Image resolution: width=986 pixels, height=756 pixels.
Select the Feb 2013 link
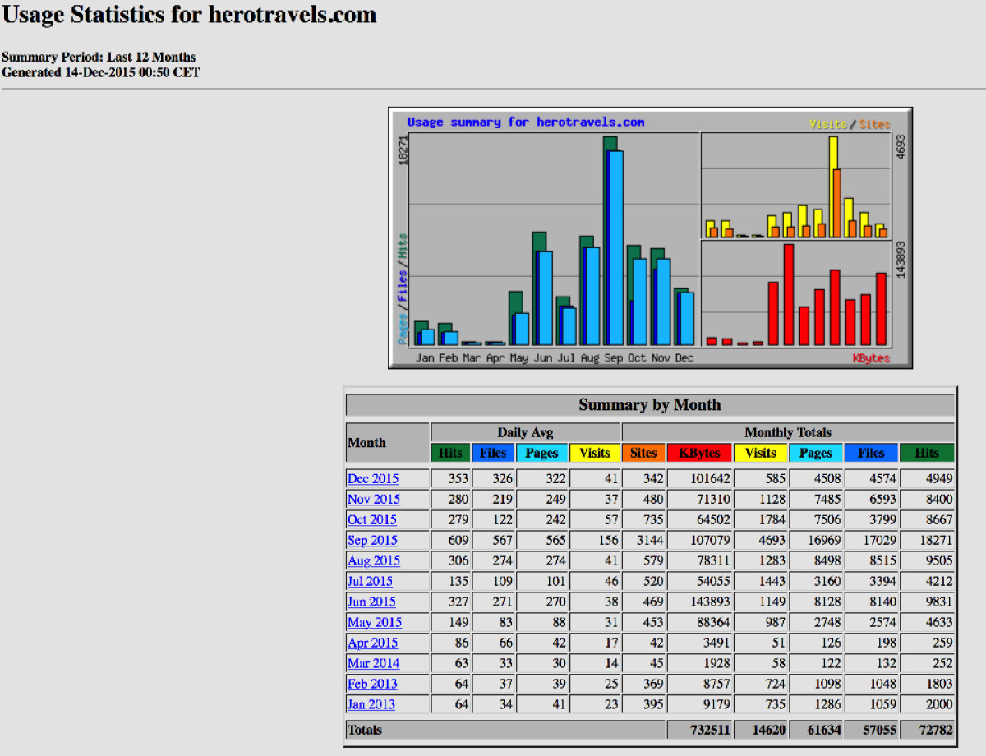click(371, 684)
